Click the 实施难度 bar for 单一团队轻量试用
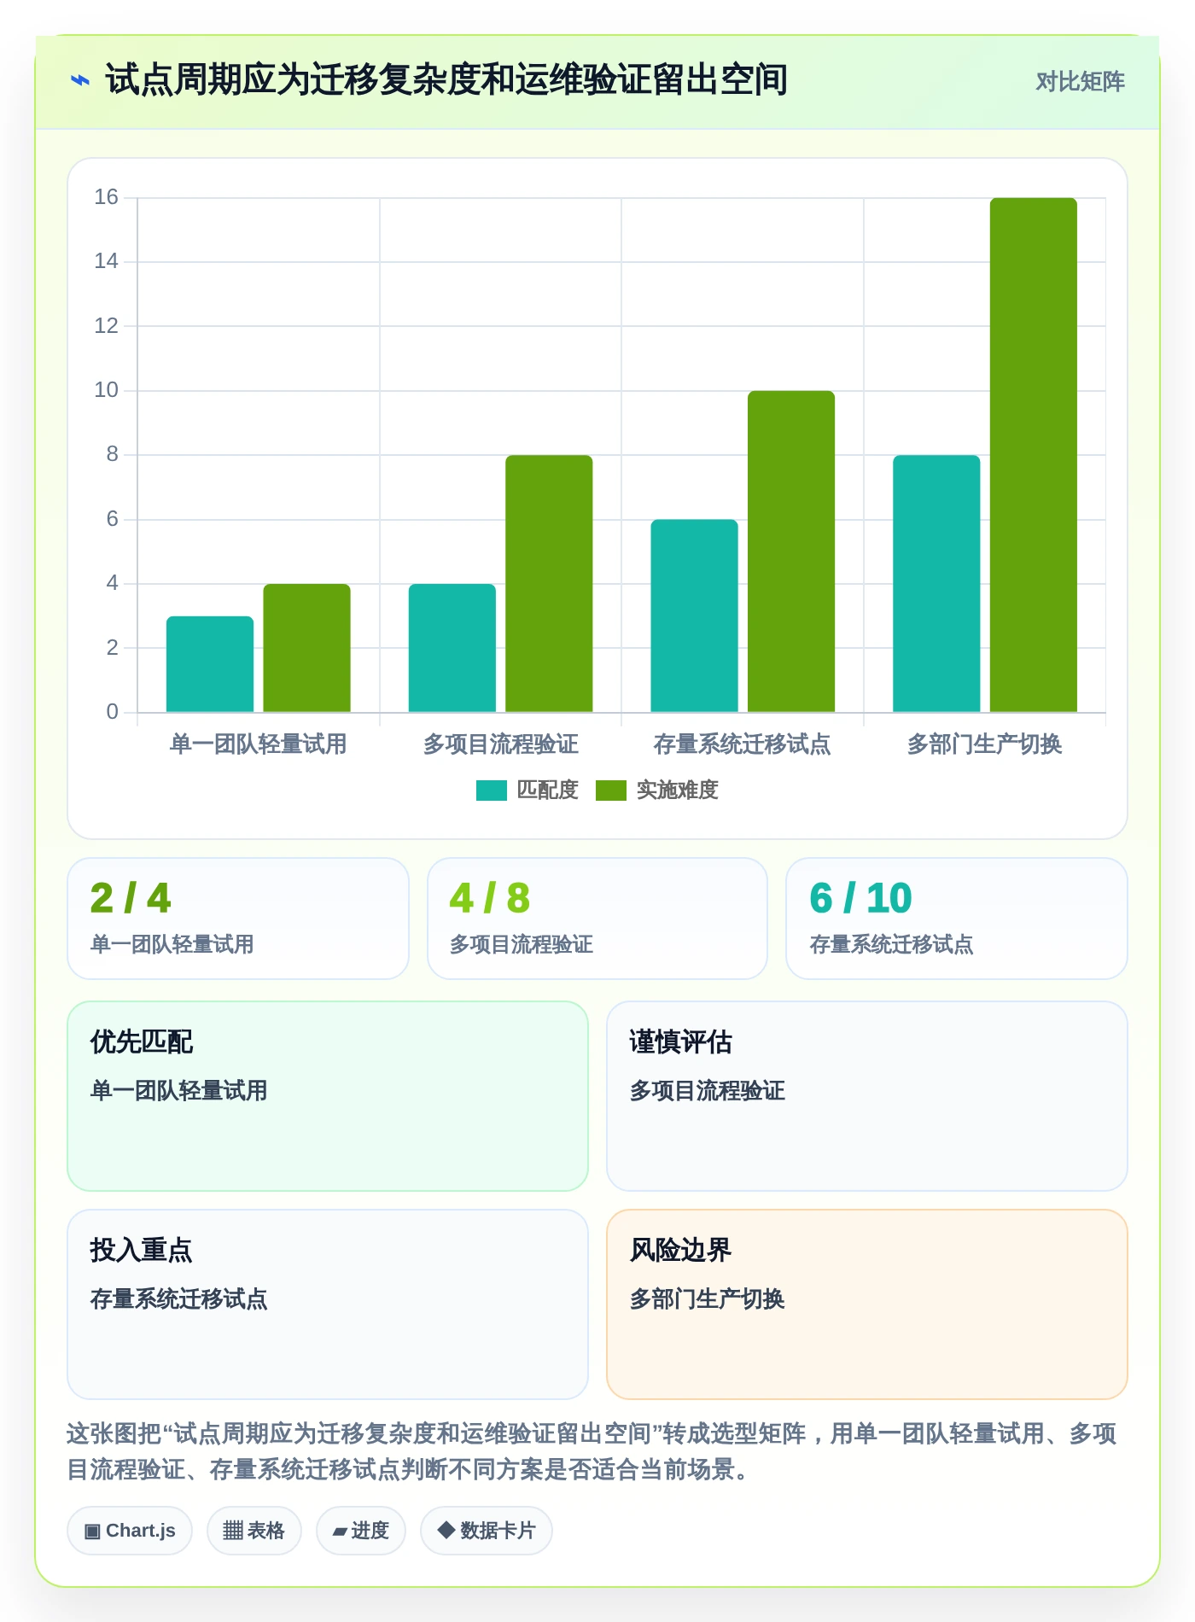The height and width of the screenshot is (1622, 1195). [306, 648]
